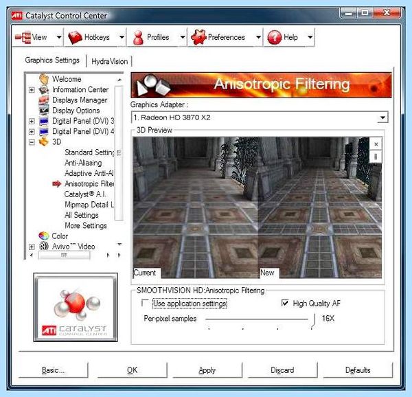
Task: Enable Use application settings checkbox
Action: tap(145, 303)
